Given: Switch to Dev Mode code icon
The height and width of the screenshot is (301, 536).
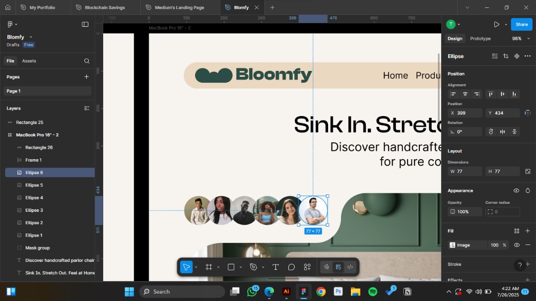Looking at the screenshot, I should tap(350, 267).
